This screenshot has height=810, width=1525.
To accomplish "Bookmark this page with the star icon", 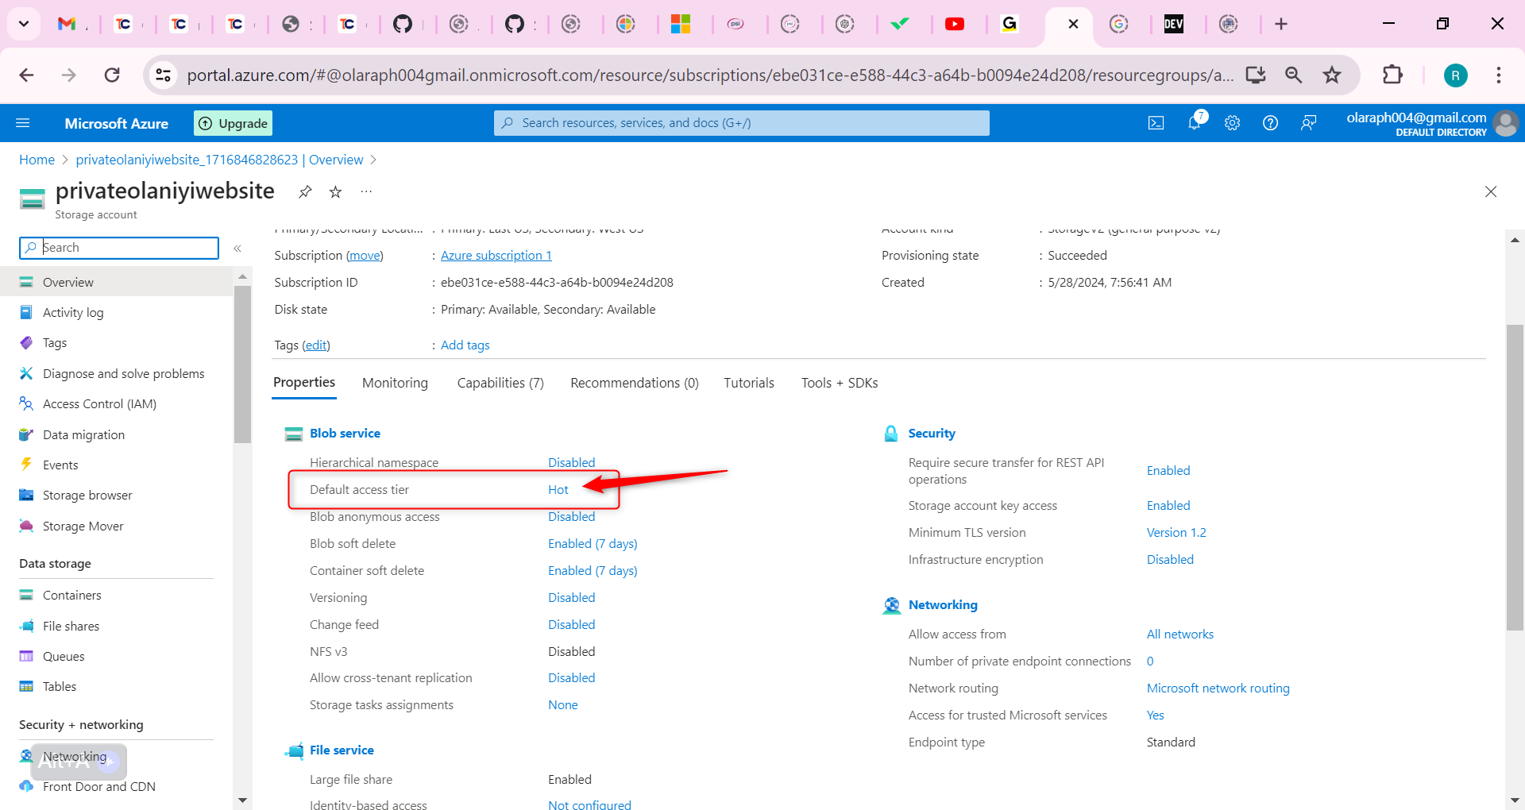I will pos(1332,75).
